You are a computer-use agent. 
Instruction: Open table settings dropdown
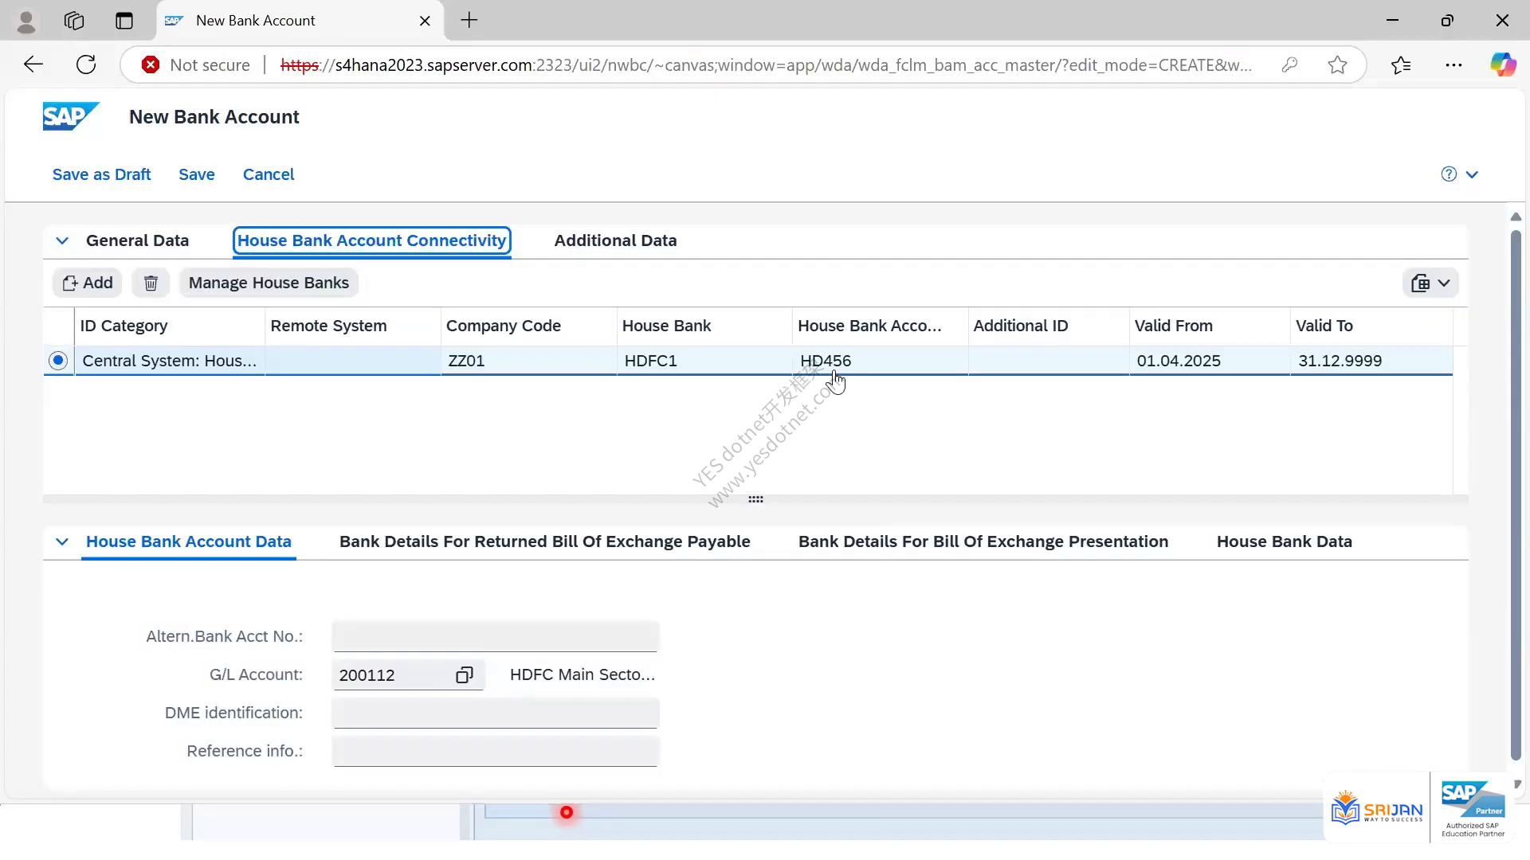point(1430,283)
